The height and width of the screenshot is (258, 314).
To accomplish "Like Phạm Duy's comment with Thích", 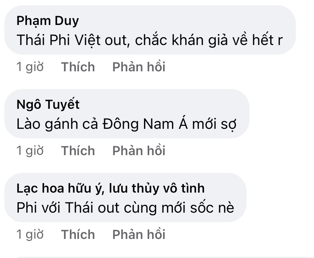I will click(78, 67).
